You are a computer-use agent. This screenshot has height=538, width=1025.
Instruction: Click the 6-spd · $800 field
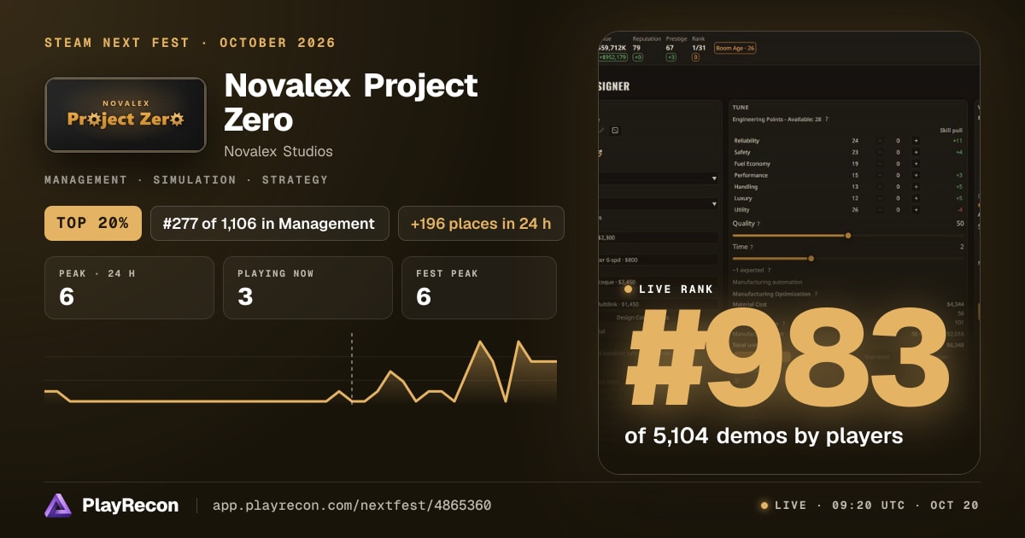[658, 260]
